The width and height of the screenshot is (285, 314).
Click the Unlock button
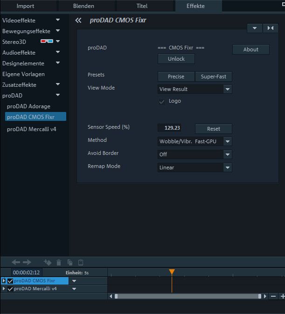176,59
